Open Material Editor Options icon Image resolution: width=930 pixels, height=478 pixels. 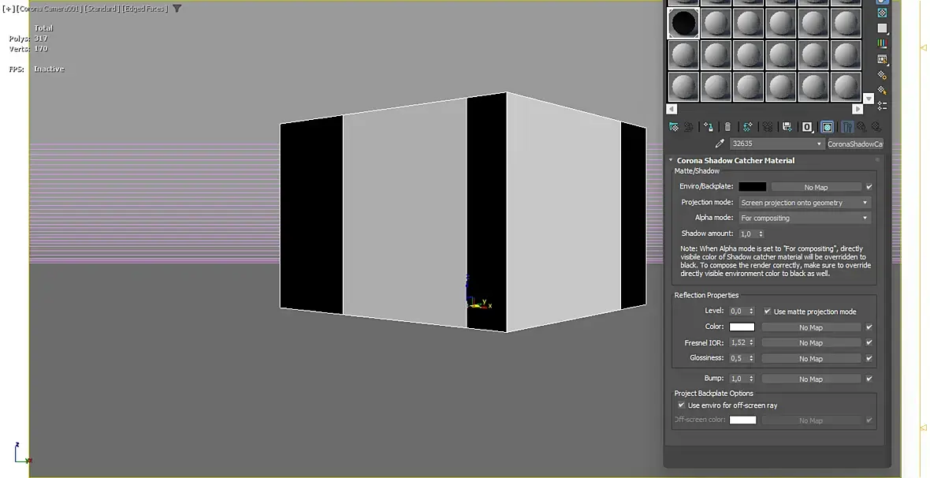click(x=882, y=75)
